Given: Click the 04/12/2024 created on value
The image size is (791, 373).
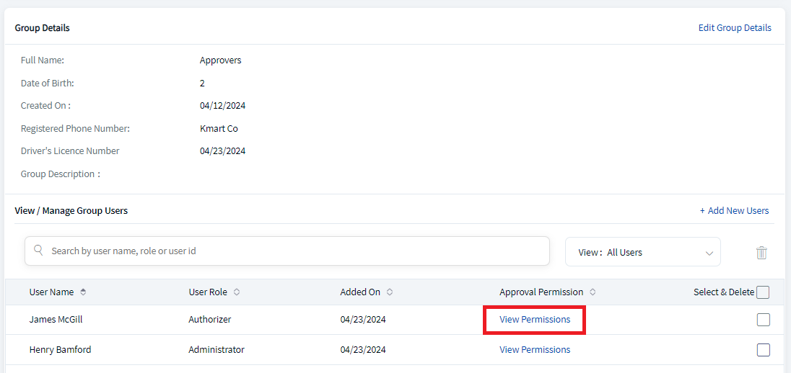Looking at the screenshot, I should pos(222,106).
